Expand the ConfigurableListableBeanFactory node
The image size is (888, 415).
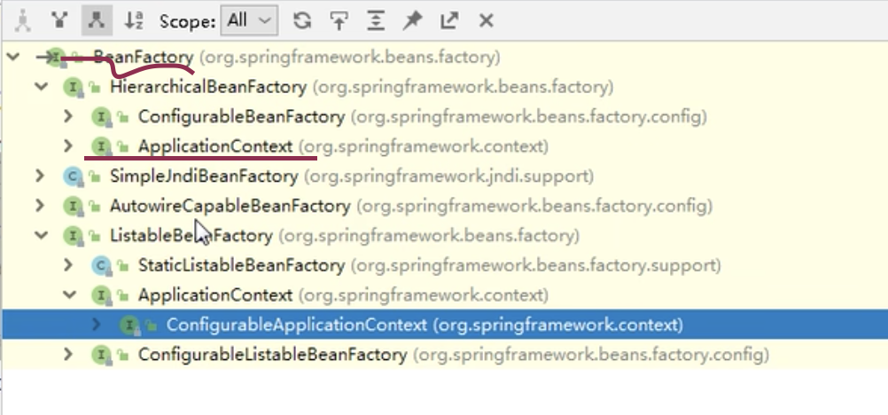click(68, 355)
